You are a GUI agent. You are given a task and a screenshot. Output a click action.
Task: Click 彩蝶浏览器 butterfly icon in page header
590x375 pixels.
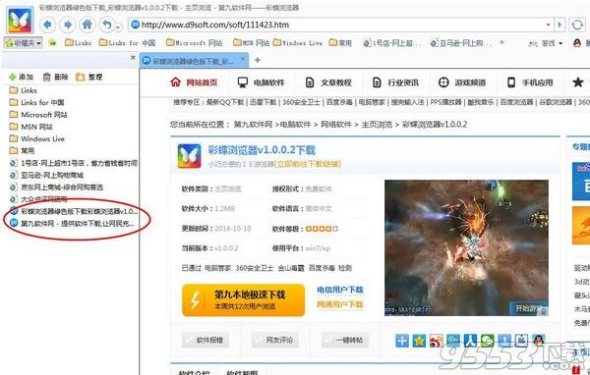(x=189, y=156)
